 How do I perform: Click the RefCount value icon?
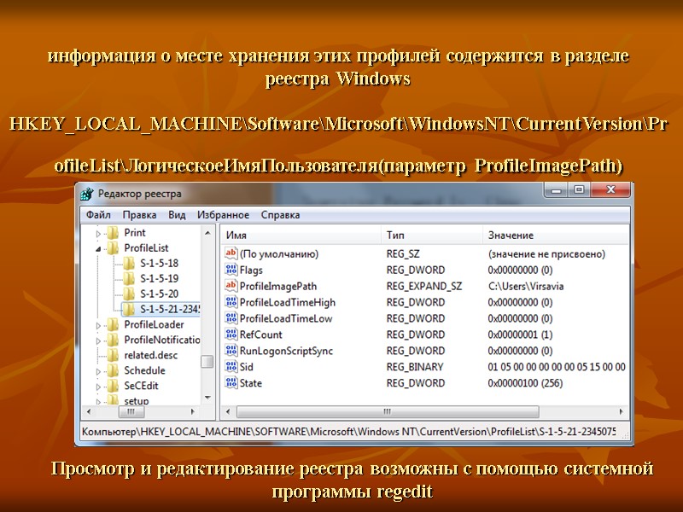(x=231, y=334)
